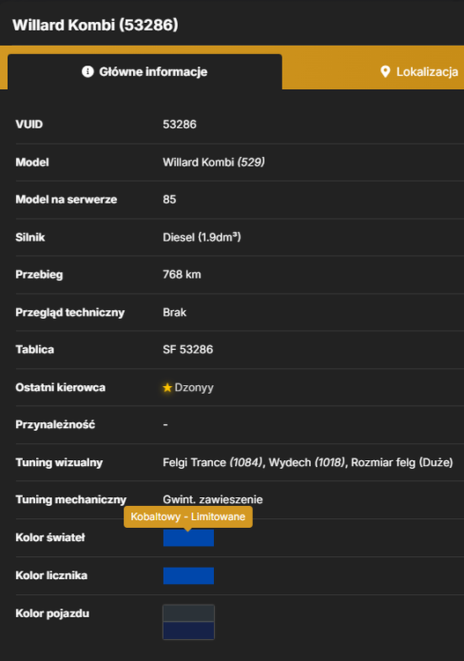The image size is (464, 661).
Task: Open the Główne informacje tab
Action: point(145,71)
